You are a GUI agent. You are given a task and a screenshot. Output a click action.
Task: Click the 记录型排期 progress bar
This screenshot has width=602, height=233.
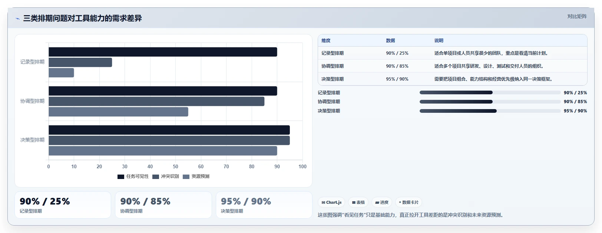490,92
